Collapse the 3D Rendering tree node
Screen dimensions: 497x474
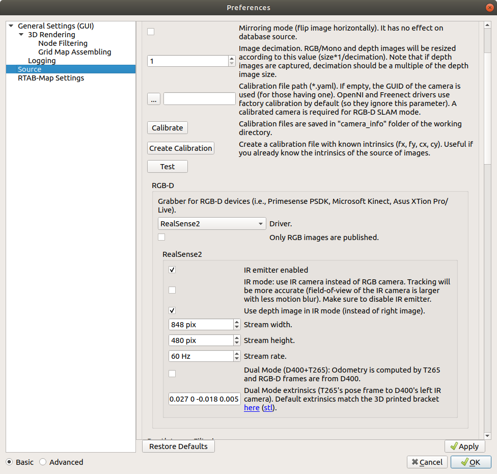coord(21,35)
